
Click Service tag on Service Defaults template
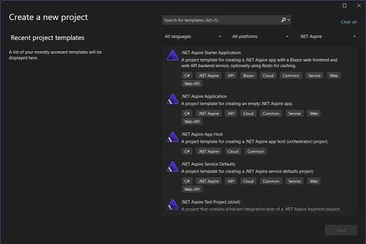295,181
